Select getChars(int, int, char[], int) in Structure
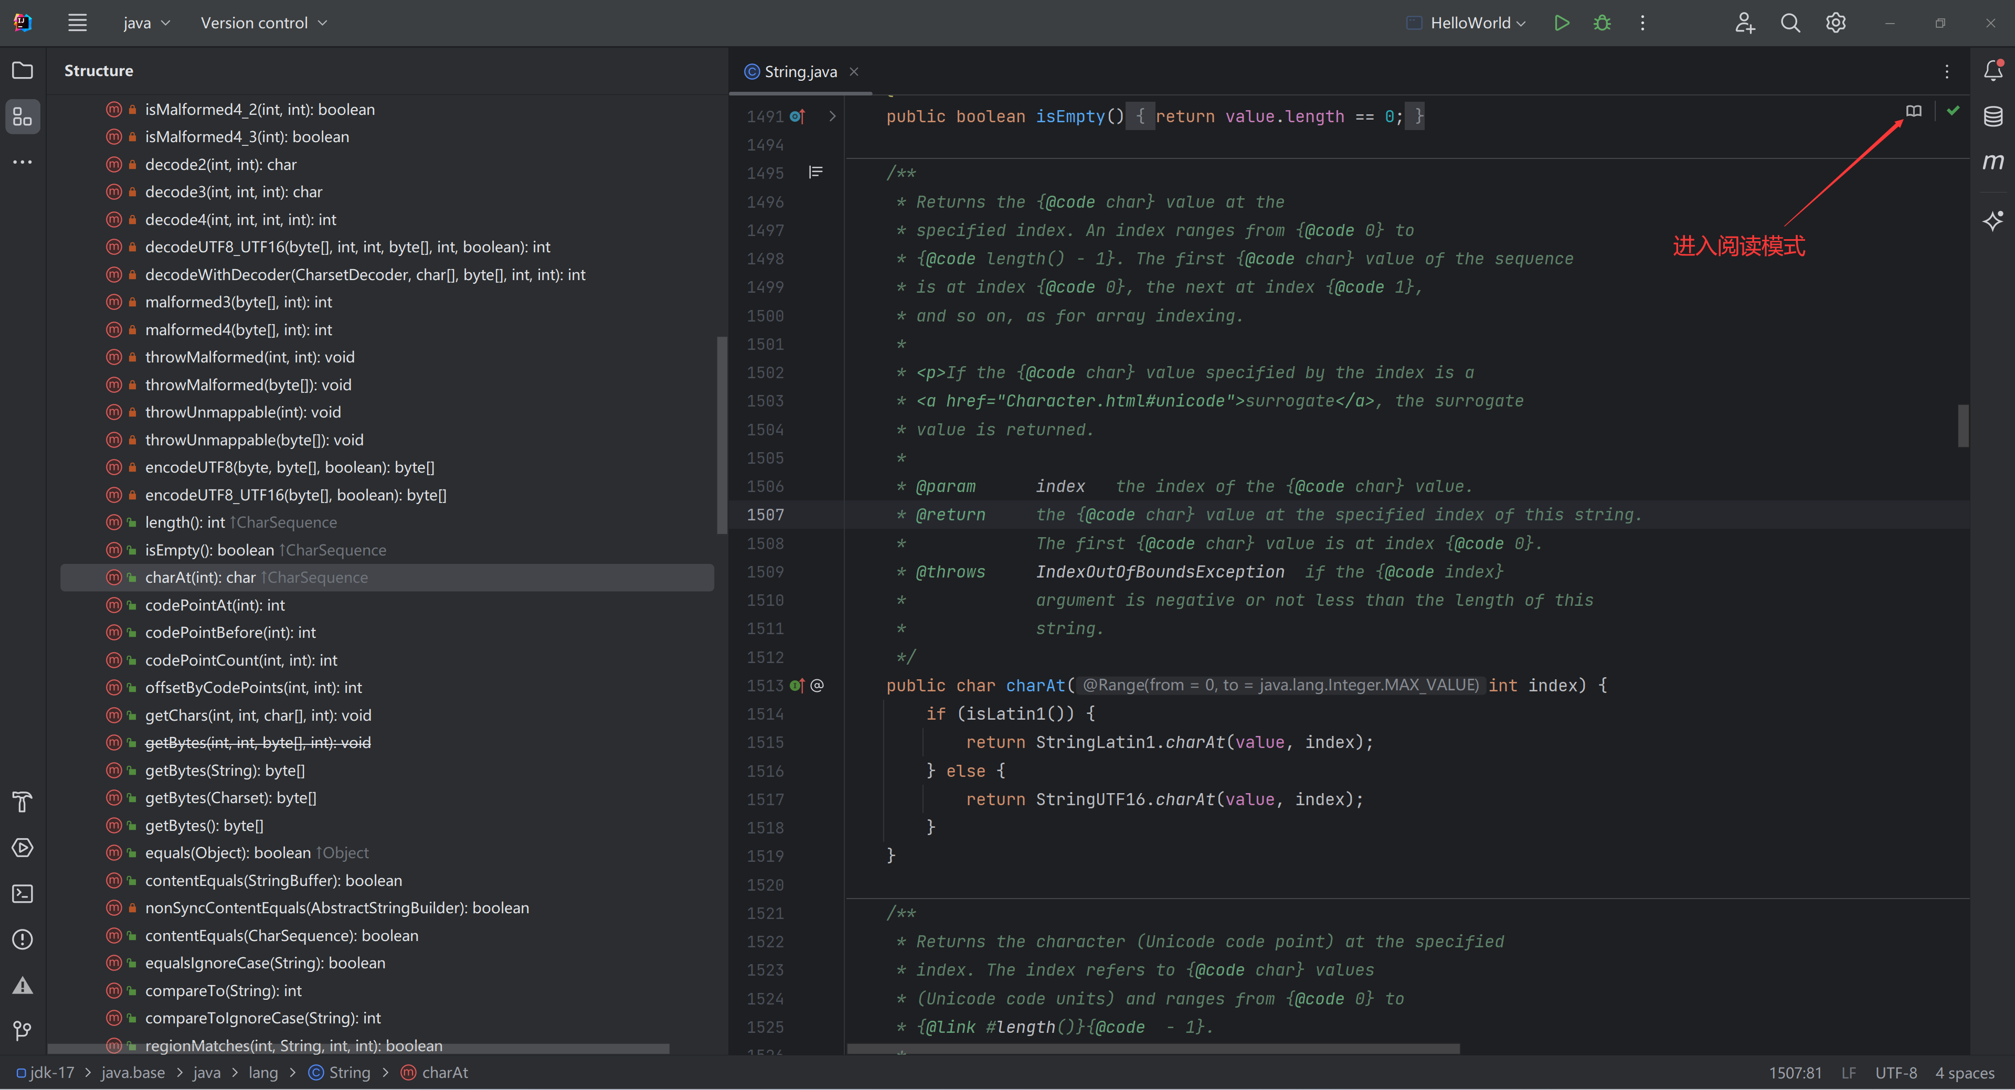The height and width of the screenshot is (1090, 2015). 387,715
